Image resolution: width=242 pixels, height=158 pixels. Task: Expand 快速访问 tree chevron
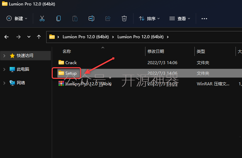point(4,56)
